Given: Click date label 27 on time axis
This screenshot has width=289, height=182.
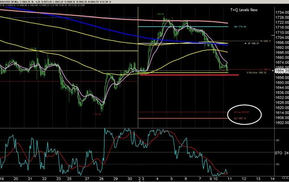Looking at the screenshot, I should 87,179.
